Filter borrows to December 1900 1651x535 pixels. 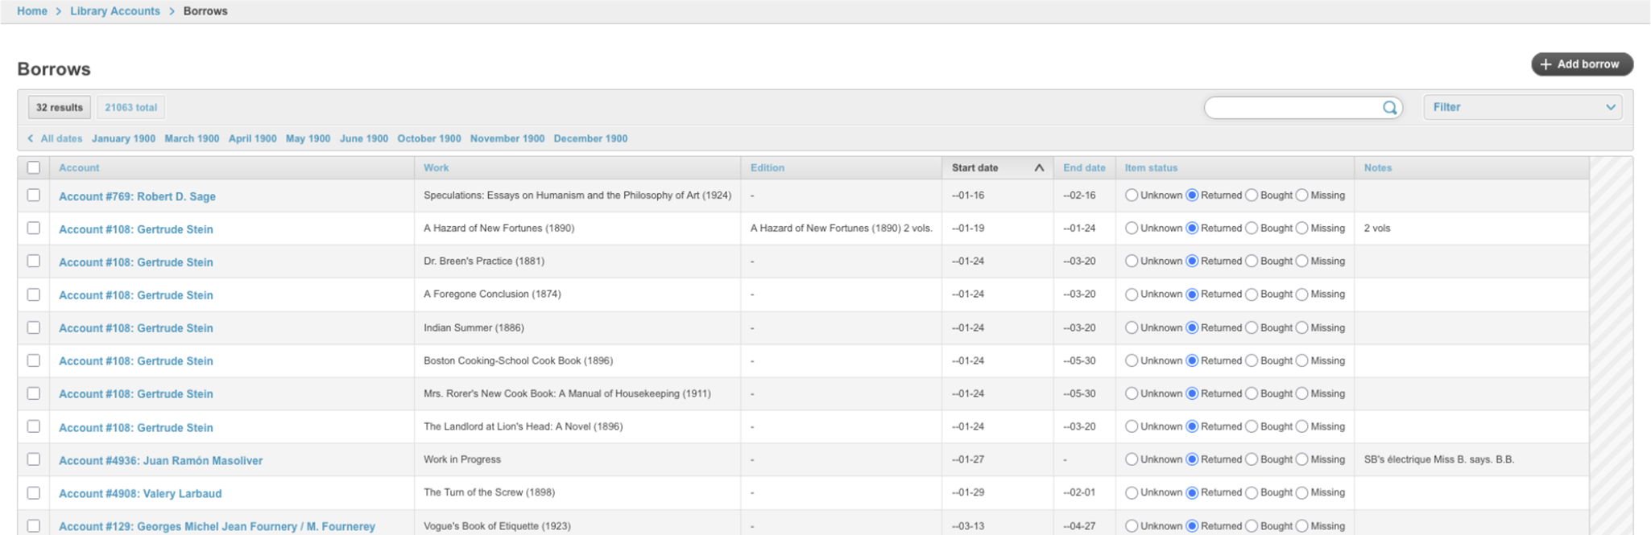[x=590, y=139]
